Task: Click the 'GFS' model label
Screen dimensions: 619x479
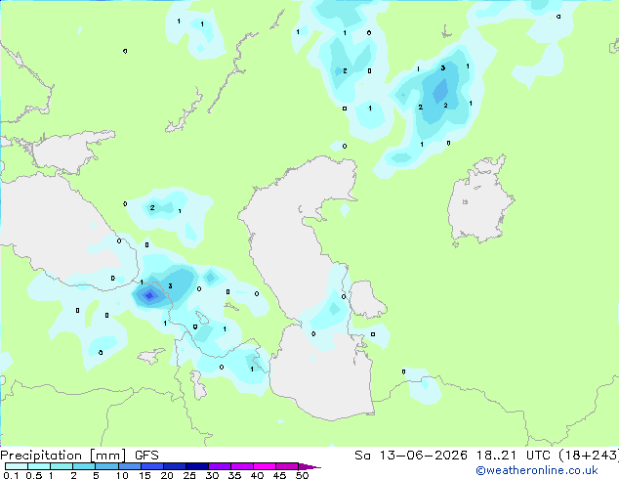Action: [146, 456]
